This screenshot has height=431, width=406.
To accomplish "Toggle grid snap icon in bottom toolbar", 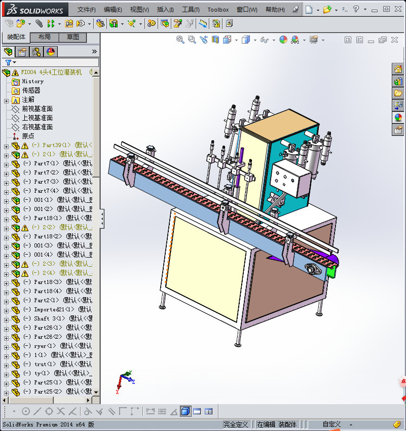I will (162, 412).
